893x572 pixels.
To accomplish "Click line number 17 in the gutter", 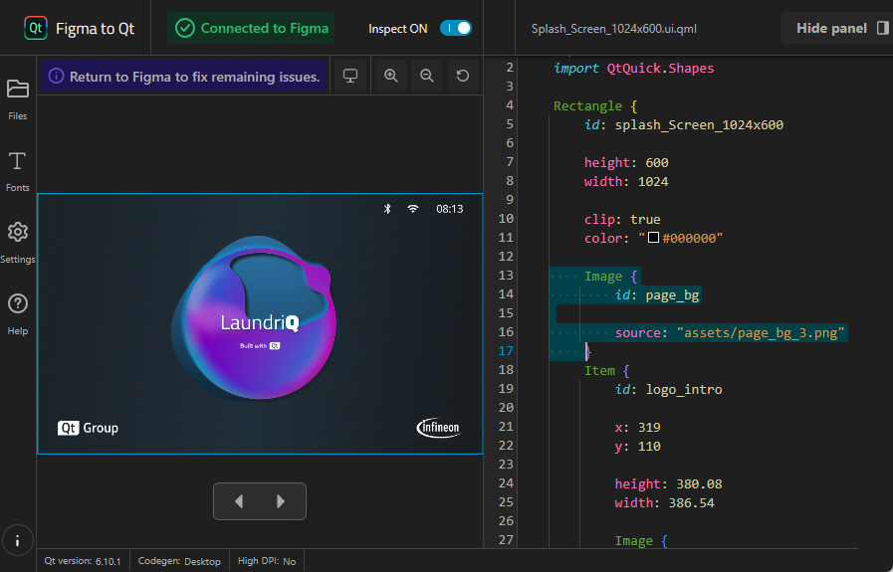I will 506,351.
